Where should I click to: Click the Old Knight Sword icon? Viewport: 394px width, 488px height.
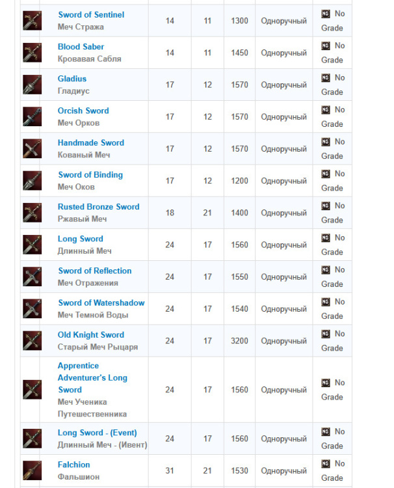32,341
